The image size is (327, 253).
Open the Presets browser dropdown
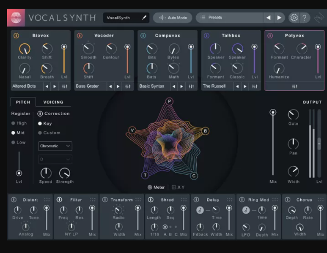click(x=230, y=18)
